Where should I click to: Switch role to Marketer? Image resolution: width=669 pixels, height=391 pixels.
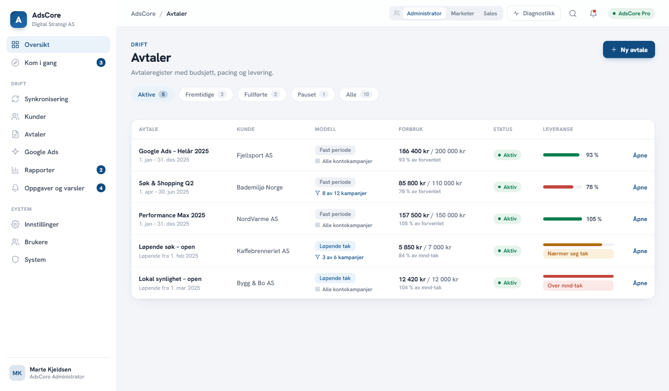(462, 13)
